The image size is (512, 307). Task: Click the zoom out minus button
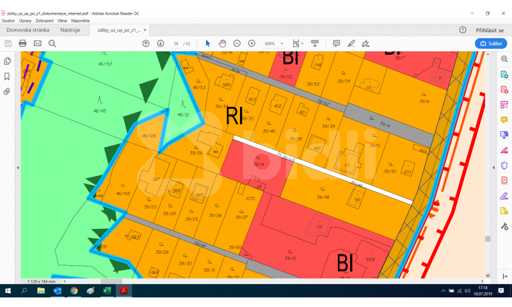coord(237,43)
